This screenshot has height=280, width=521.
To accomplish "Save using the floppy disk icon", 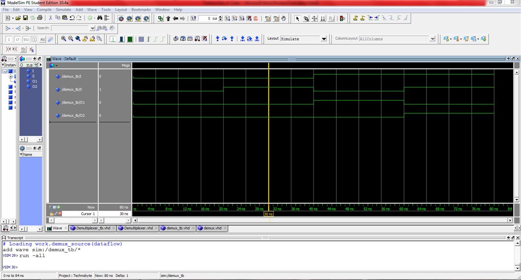I will (25, 18).
